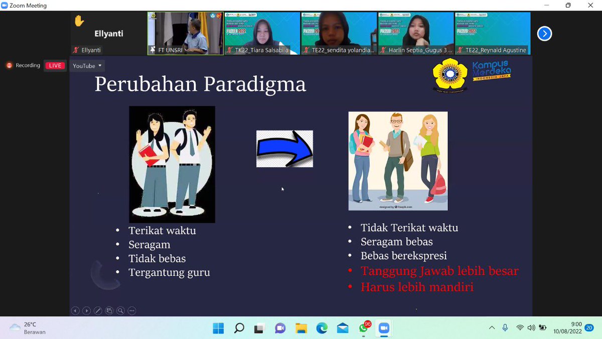Click the yellow Universitas Sriwijaya flower logo

[x=450, y=75]
